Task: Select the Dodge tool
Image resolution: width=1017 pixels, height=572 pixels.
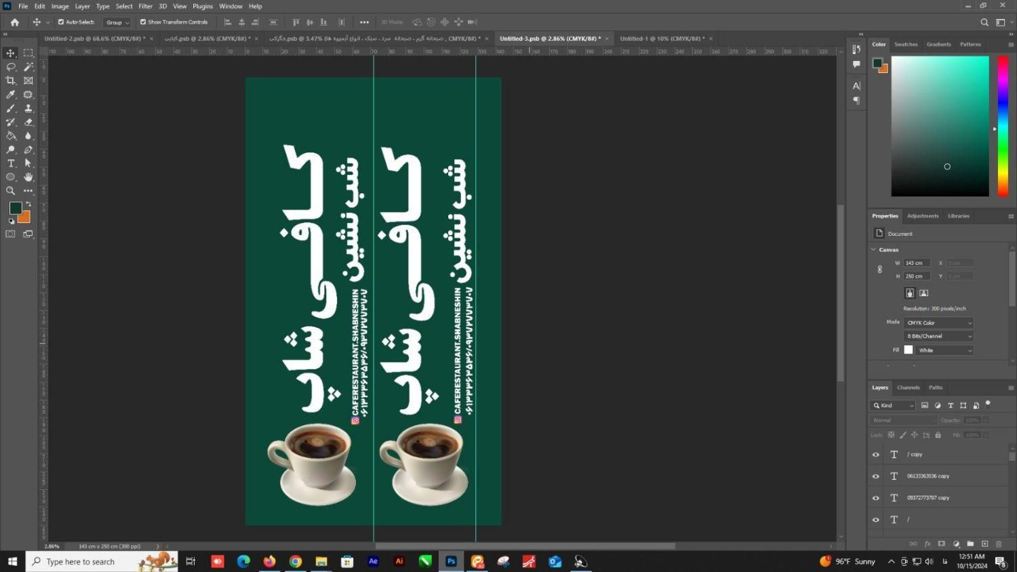Action: point(11,150)
